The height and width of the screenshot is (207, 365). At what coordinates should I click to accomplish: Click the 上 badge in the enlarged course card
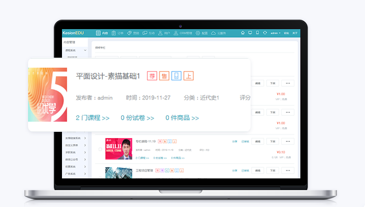pos(188,76)
